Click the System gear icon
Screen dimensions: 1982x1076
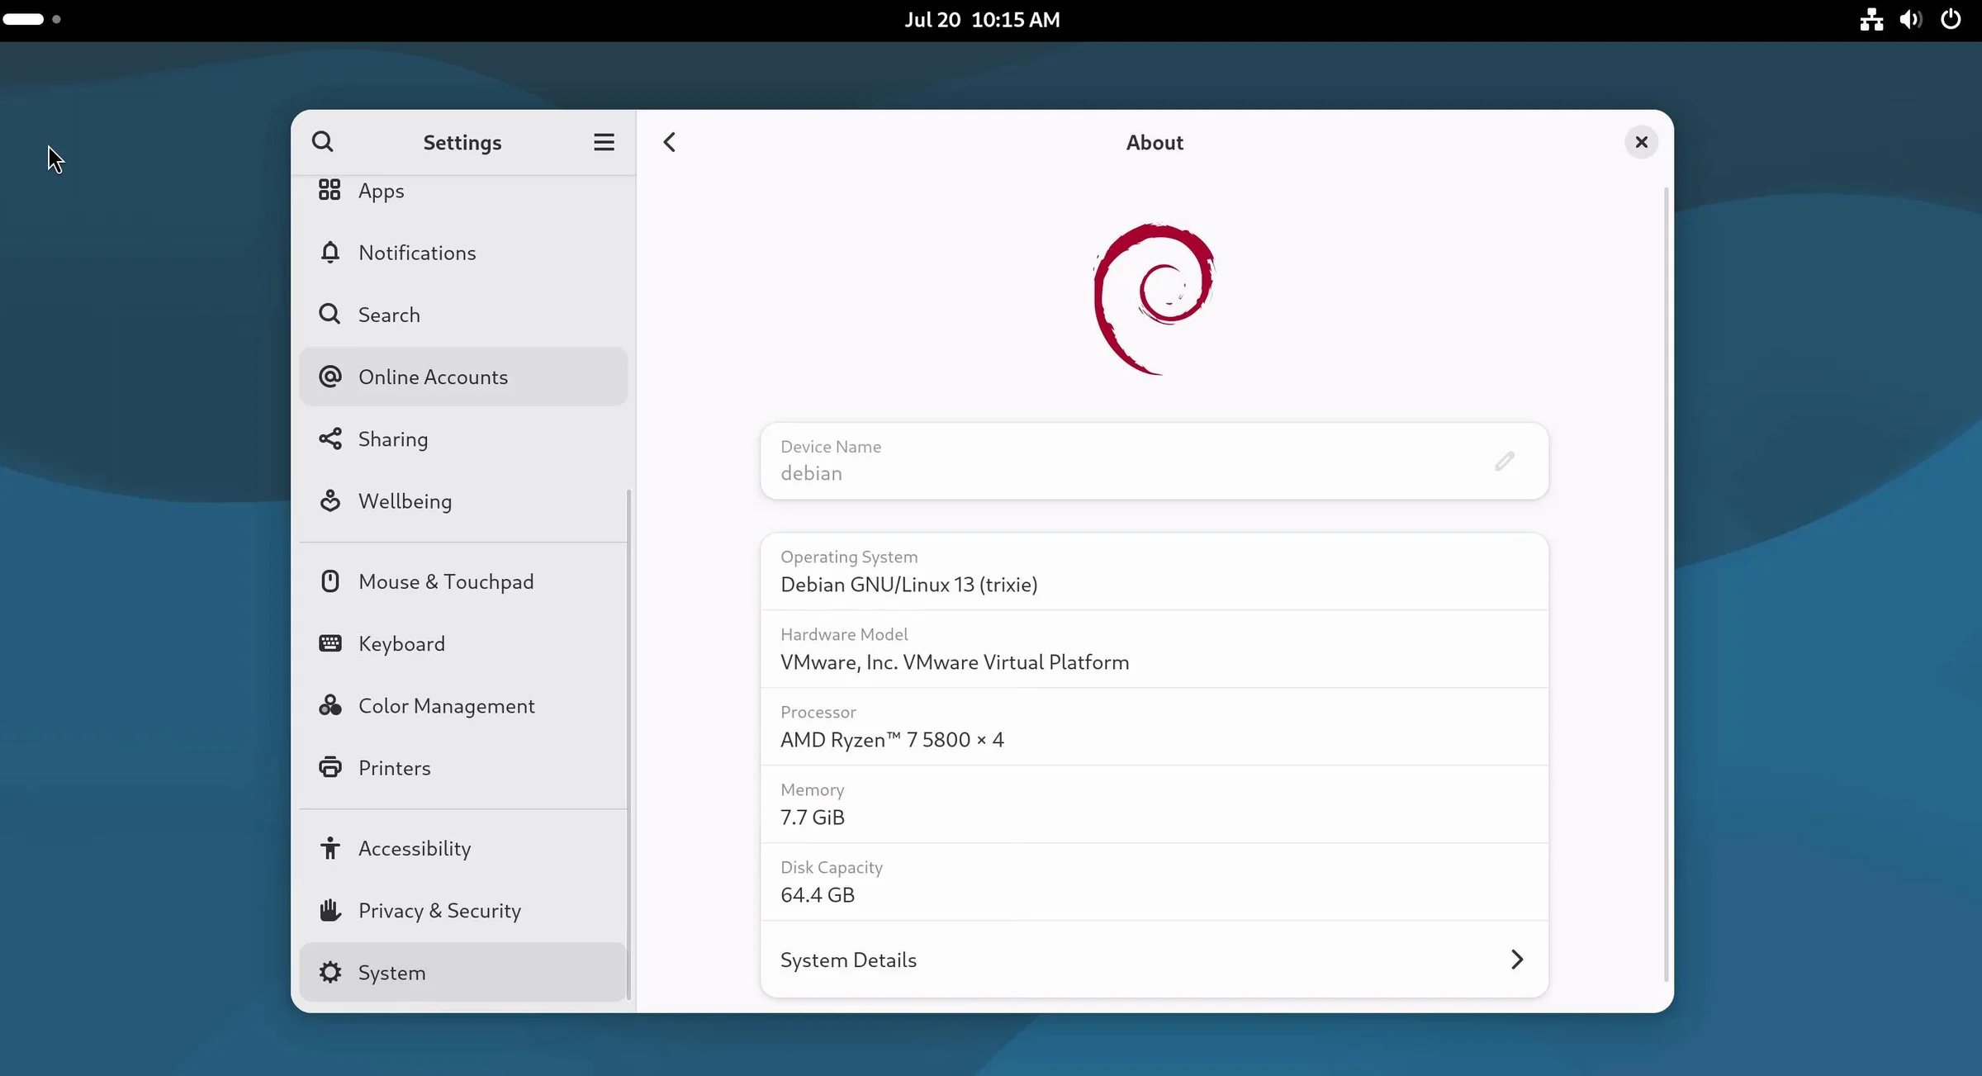pyautogui.click(x=330, y=972)
